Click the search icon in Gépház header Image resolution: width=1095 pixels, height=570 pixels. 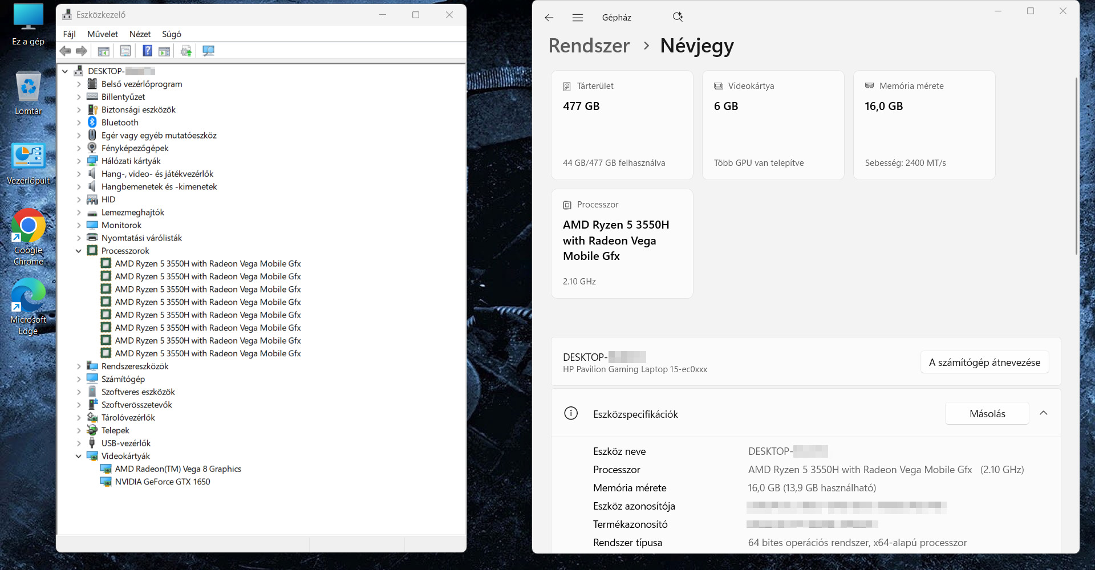(x=678, y=17)
